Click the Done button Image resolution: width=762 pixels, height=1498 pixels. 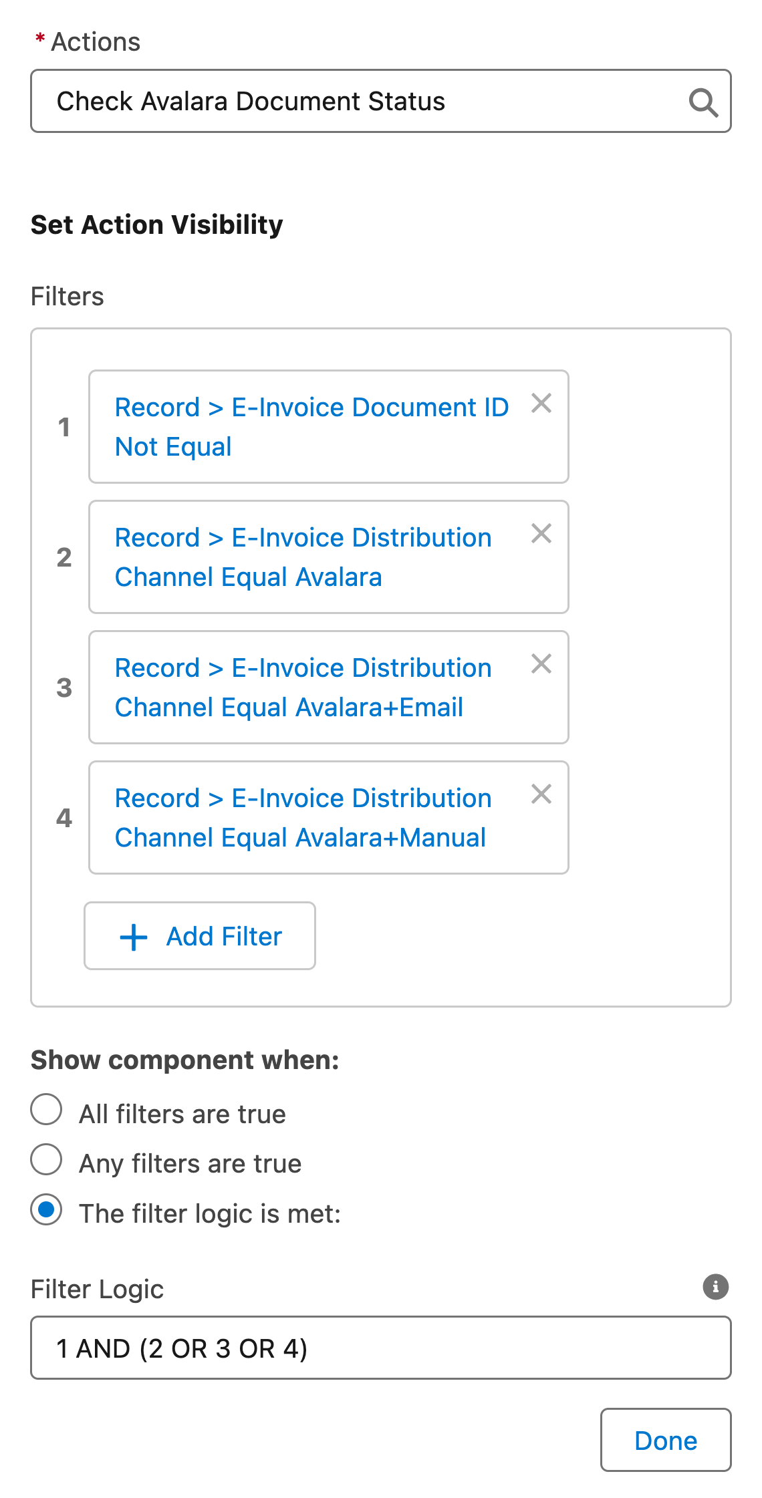click(666, 1441)
